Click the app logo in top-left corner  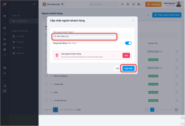click(x=4, y=4)
